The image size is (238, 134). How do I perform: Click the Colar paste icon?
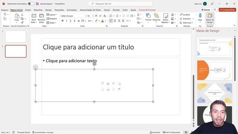[17, 16]
